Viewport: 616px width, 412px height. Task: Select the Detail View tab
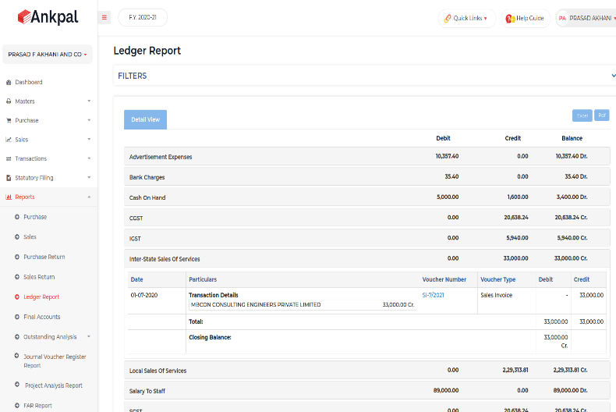click(145, 119)
